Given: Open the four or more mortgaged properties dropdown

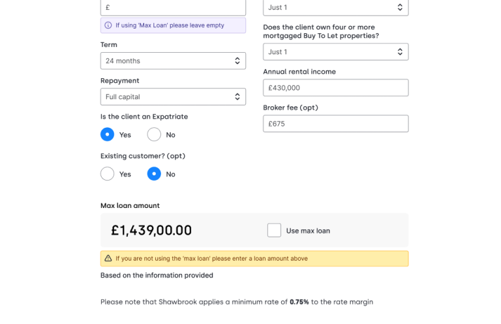Looking at the screenshot, I should (x=335, y=52).
